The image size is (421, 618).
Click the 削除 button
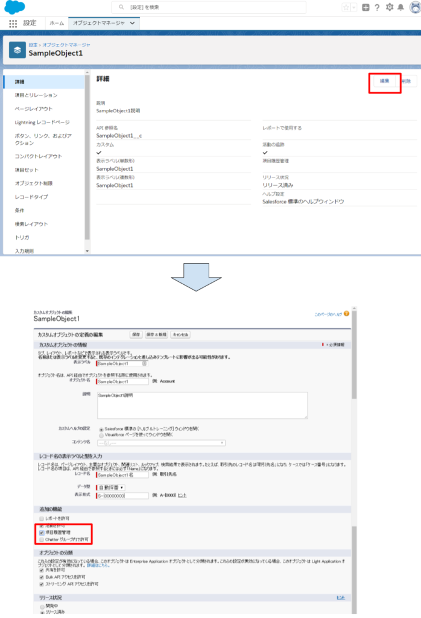pyautogui.click(x=407, y=81)
